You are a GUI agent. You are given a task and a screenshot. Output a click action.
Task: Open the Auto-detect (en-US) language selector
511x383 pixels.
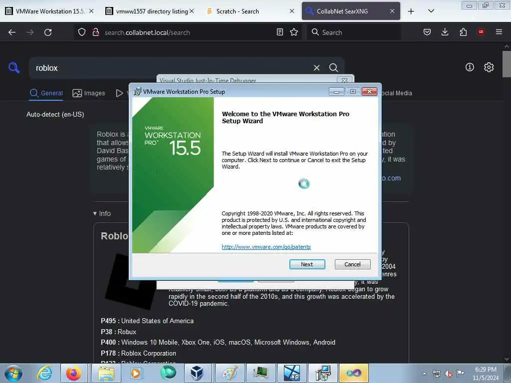[55, 114]
